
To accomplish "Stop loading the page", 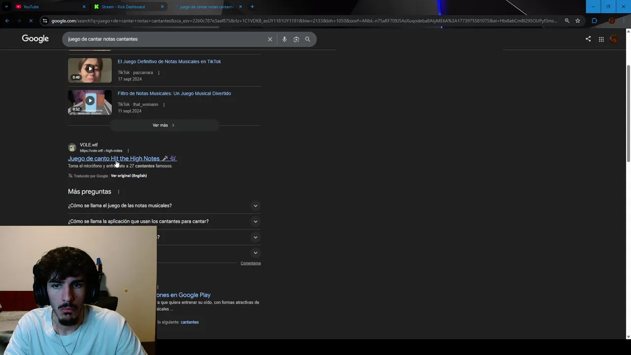I will [x=31, y=21].
